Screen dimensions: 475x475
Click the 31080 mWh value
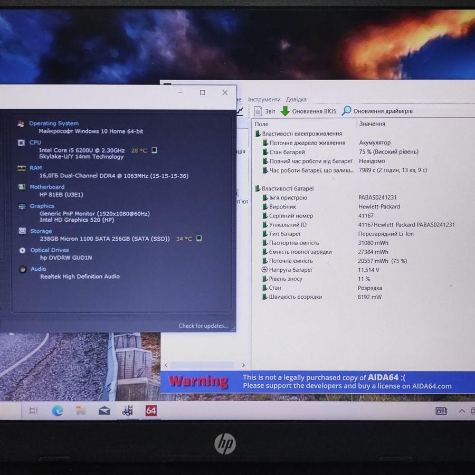coord(373,243)
